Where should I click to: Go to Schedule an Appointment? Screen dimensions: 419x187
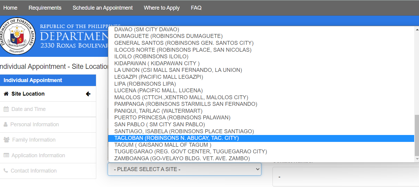pos(103,8)
